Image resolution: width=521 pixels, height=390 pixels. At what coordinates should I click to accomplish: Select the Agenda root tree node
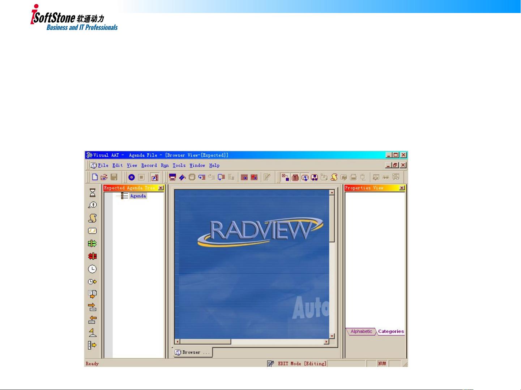pyautogui.click(x=138, y=196)
